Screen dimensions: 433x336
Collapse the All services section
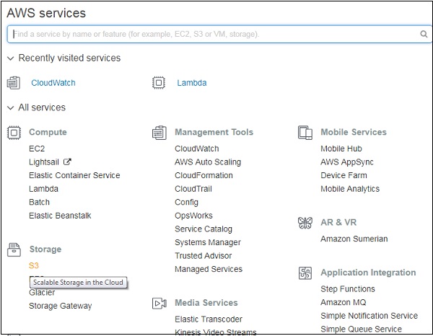point(10,108)
